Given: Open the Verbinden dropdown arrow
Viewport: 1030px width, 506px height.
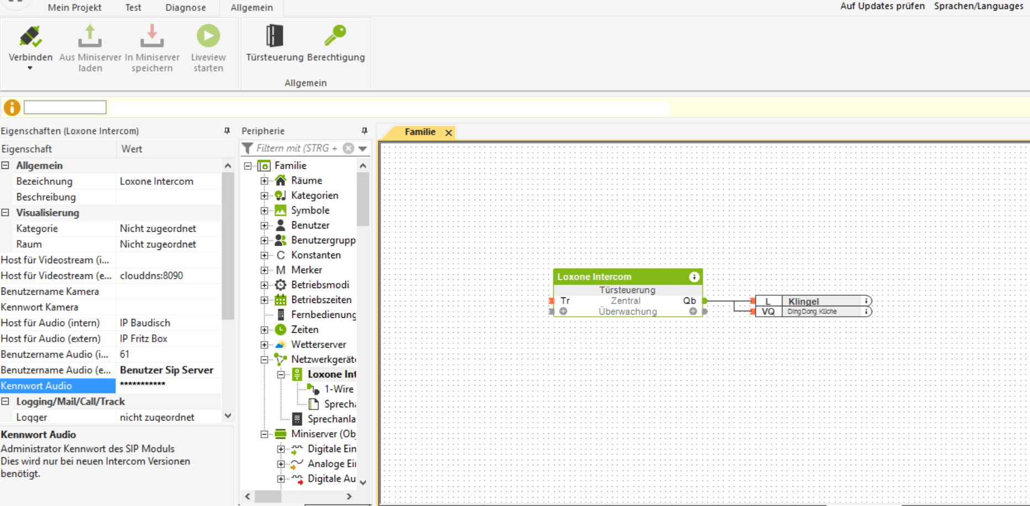Looking at the screenshot, I should click(30, 68).
